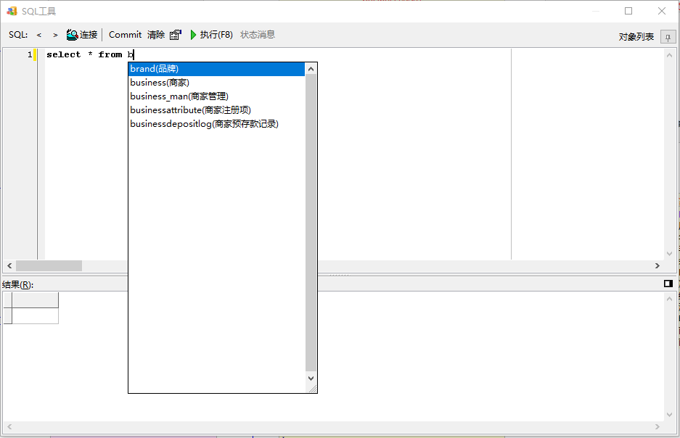This screenshot has width=680, height=438.
Task: Click results pane scroll left arrow
Action: click(x=9, y=426)
